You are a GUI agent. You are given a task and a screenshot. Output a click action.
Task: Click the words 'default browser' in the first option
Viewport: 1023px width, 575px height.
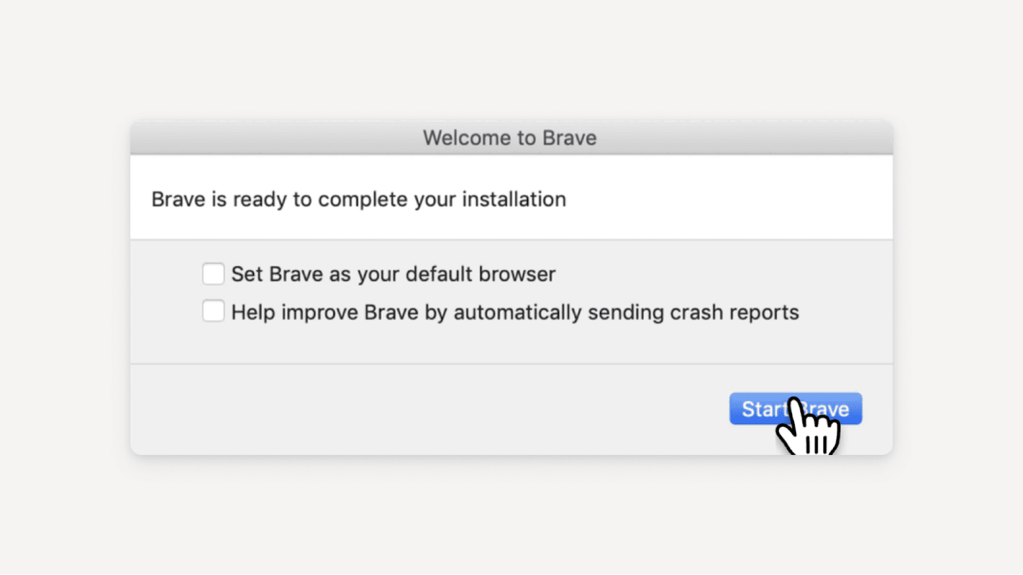(x=480, y=274)
